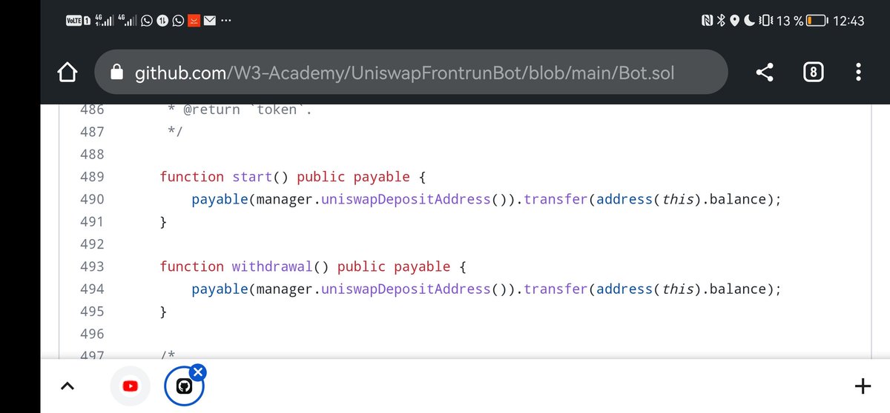This screenshot has height=413, width=890.
Task: Select line number 495
Action: coord(92,311)
